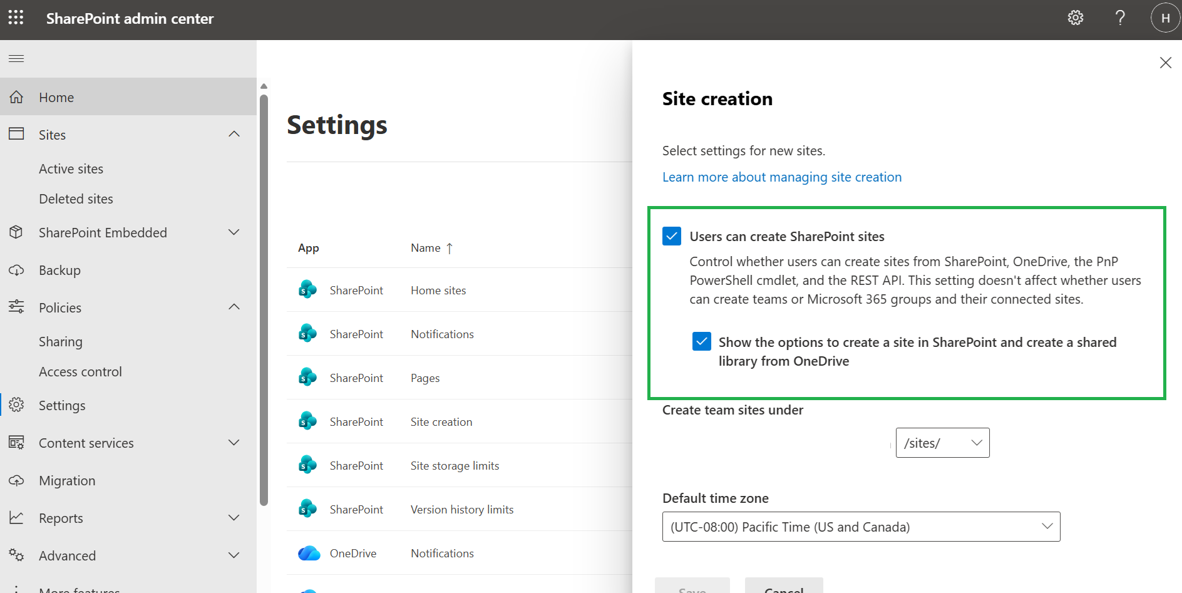Close the Site creation panel

1165,63
